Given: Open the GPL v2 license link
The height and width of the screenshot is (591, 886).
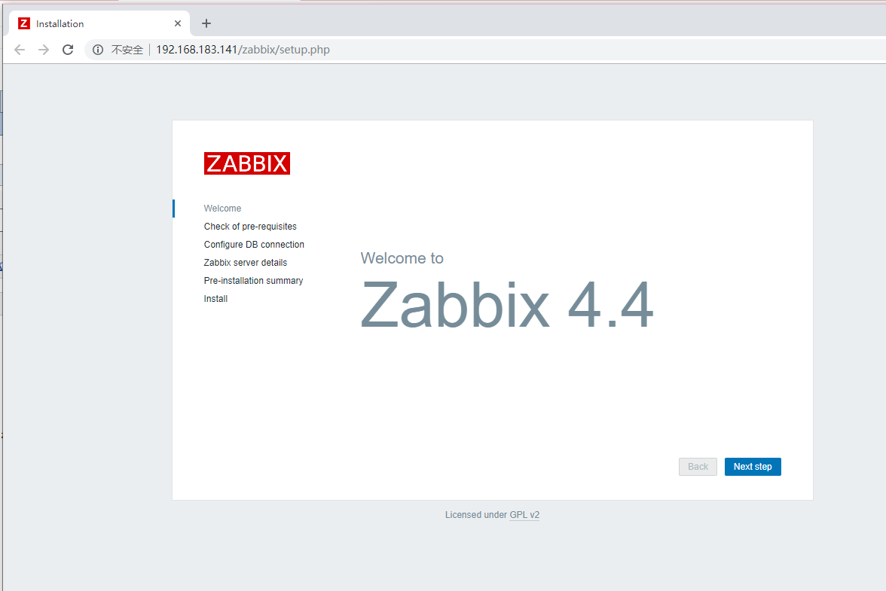Looking at the screenshot, I should coord(524,515).
